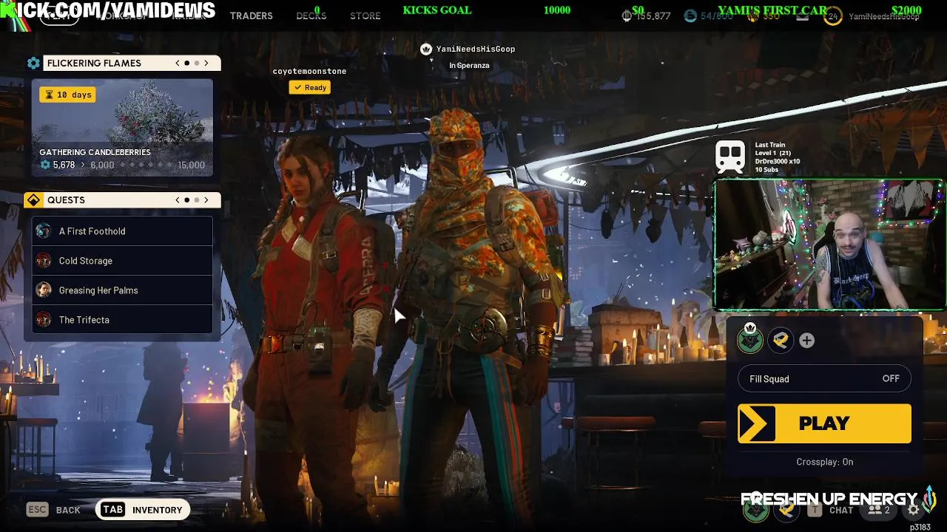Select the first Flickering Flames page dot
The height and width of the screenshot is (532, 947).
[x=187, y=64]
